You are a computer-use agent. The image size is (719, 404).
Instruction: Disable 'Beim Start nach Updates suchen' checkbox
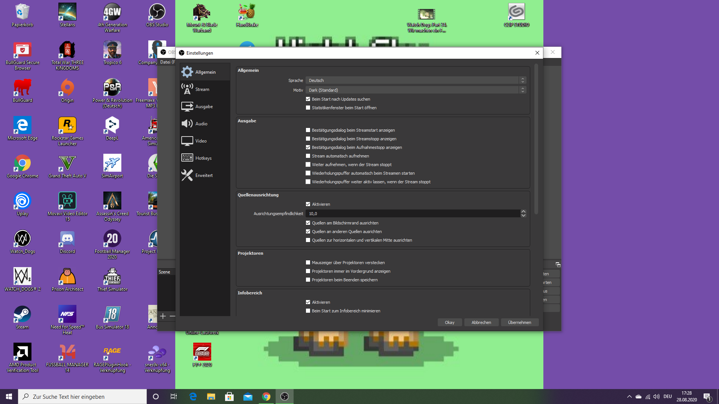coord(308,99)
